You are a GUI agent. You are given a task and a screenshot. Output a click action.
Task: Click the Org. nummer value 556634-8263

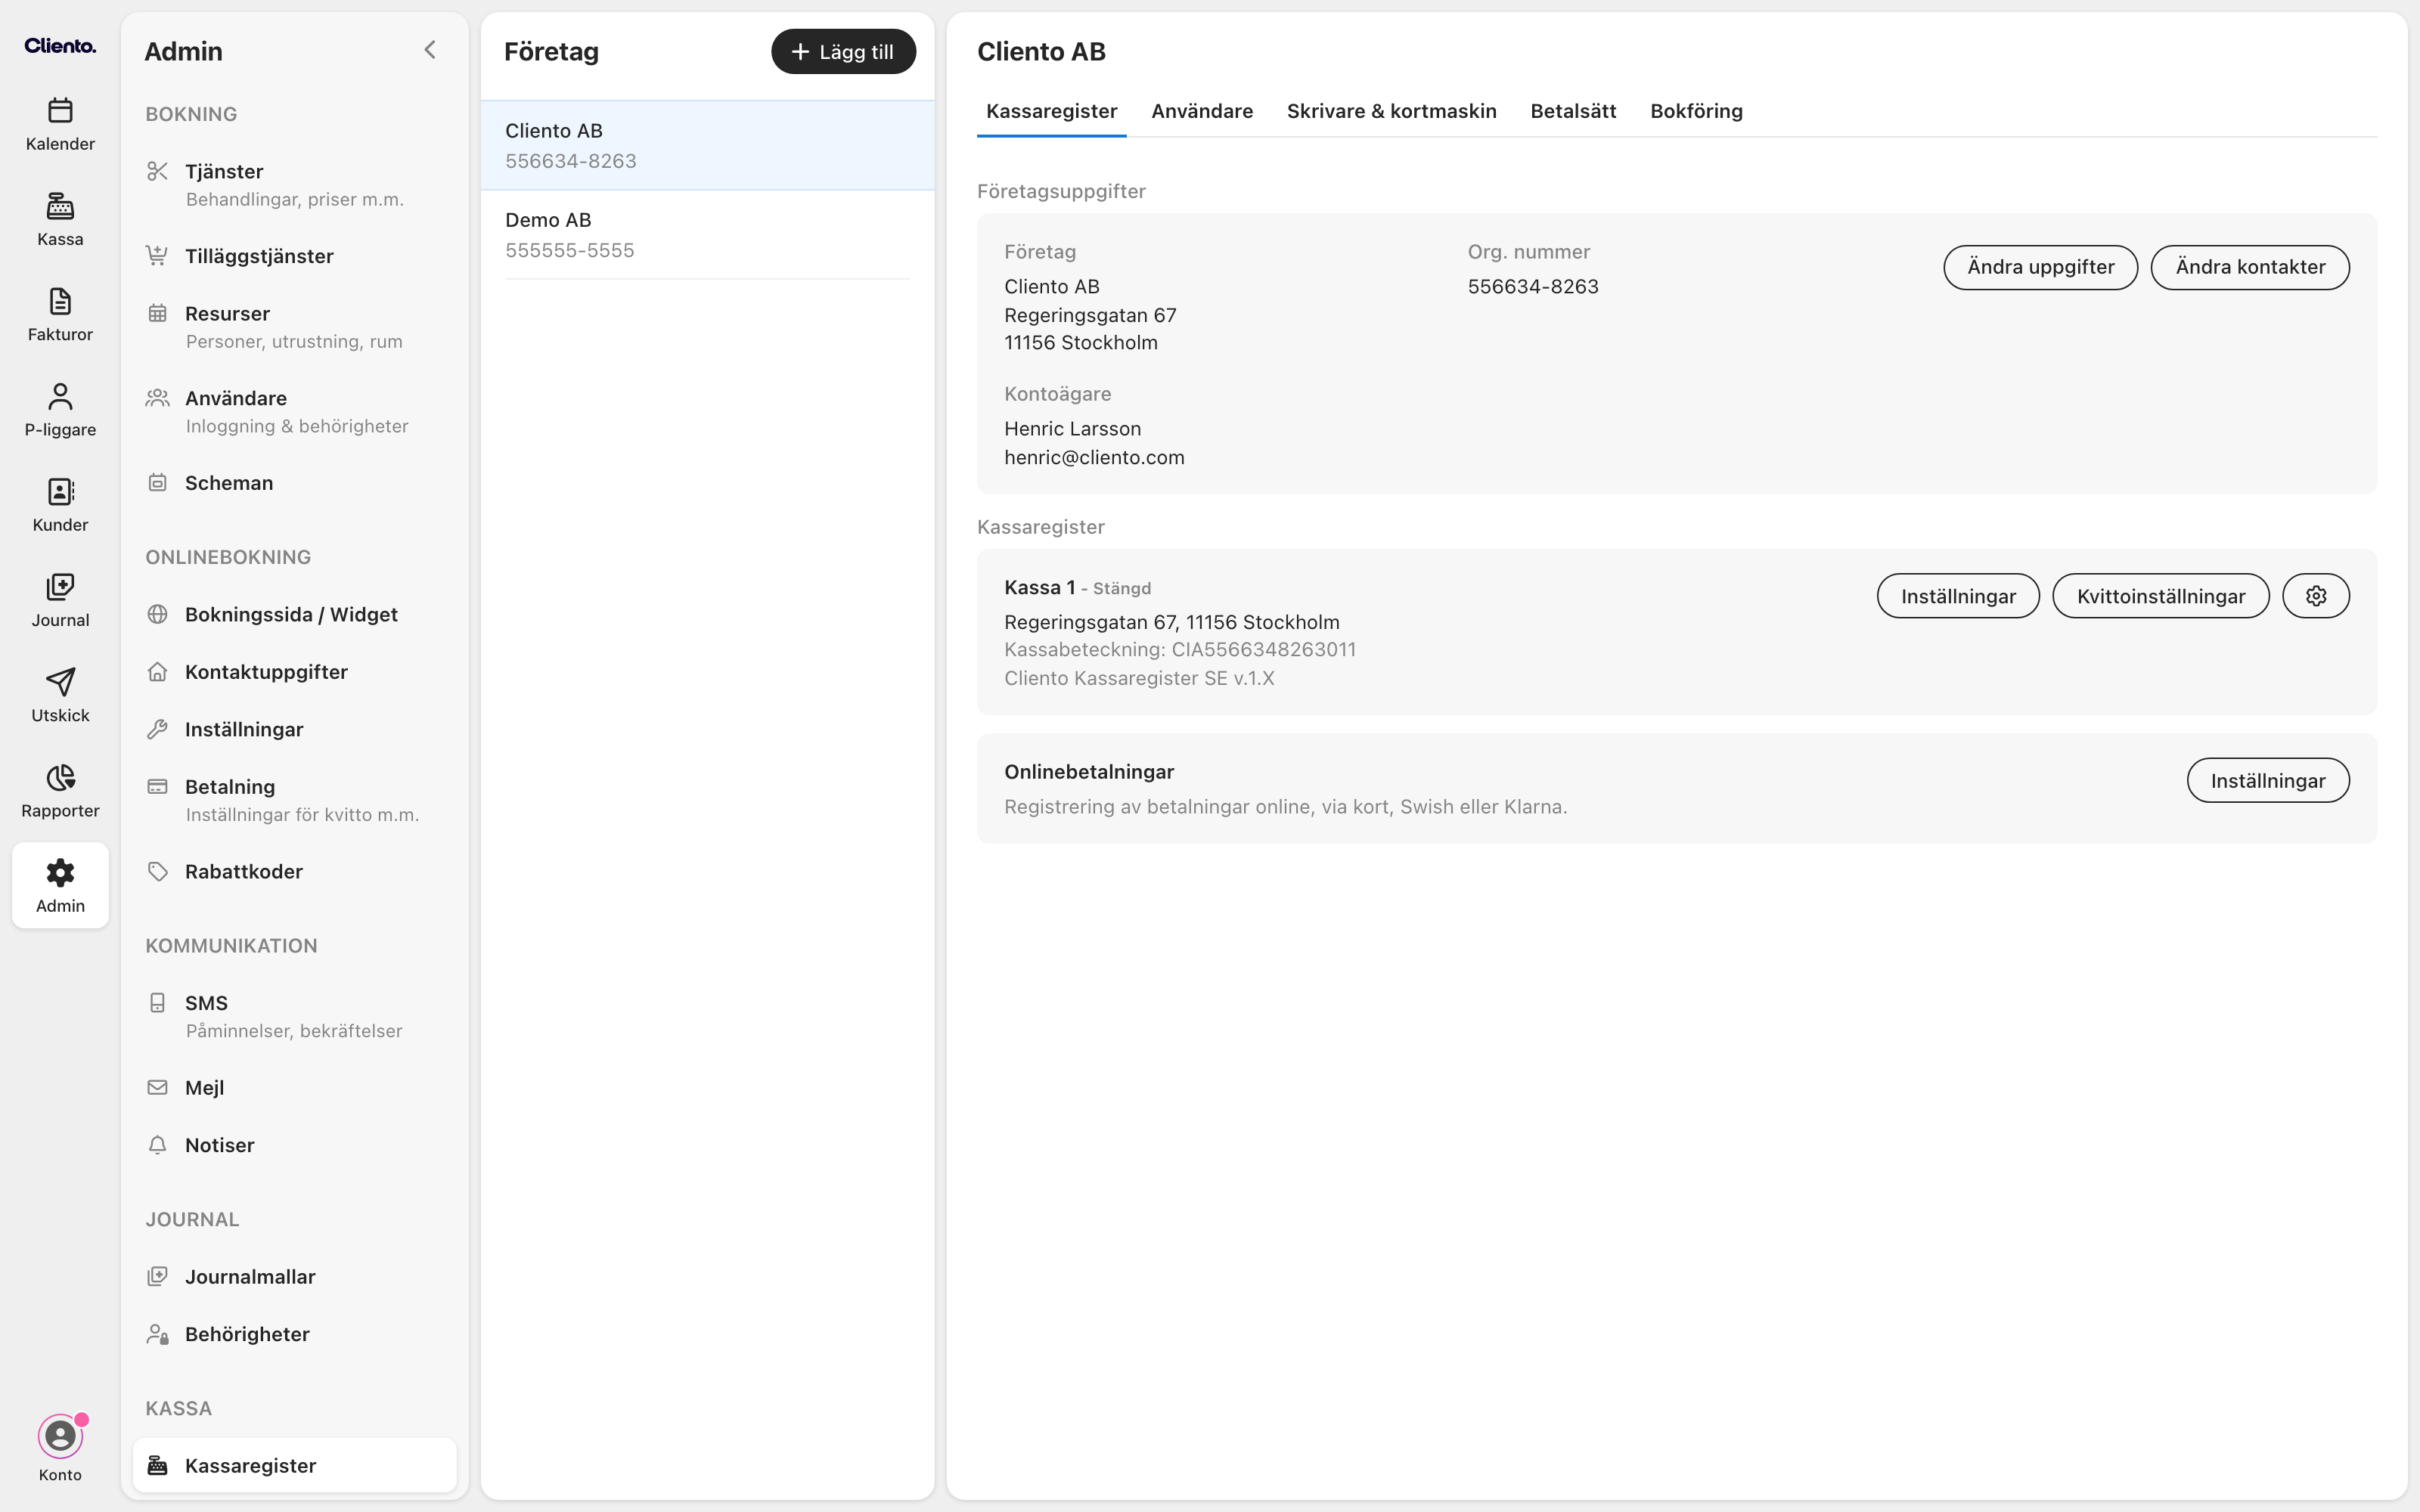point(1533,286)
